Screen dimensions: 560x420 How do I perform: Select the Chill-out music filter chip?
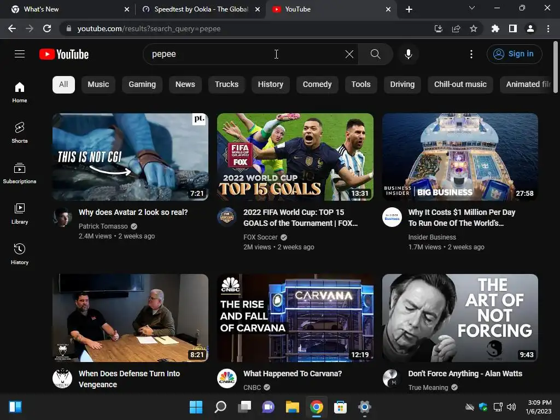(460, 84)
